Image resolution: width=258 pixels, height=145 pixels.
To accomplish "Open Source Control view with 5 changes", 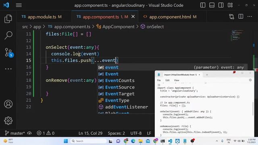I will pyautogui.click(x=8, y=52).
